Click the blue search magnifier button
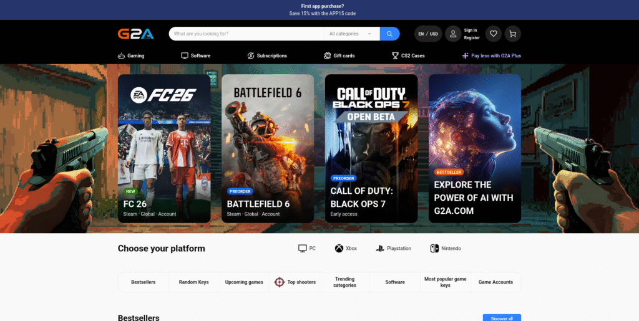Screen dimensions: 639x321 click(389, 34)
